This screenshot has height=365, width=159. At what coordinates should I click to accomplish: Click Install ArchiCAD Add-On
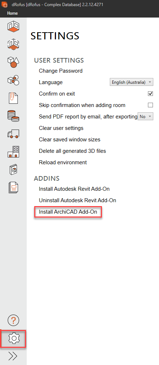pos(68,212)
